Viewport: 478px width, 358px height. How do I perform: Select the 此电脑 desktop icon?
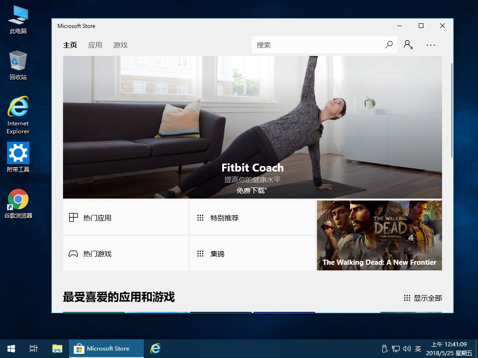point(18,20)
